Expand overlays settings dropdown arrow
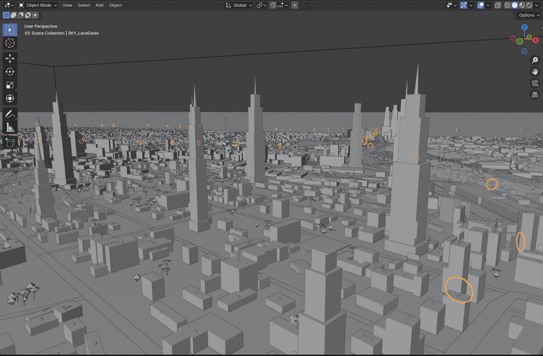 488,5
